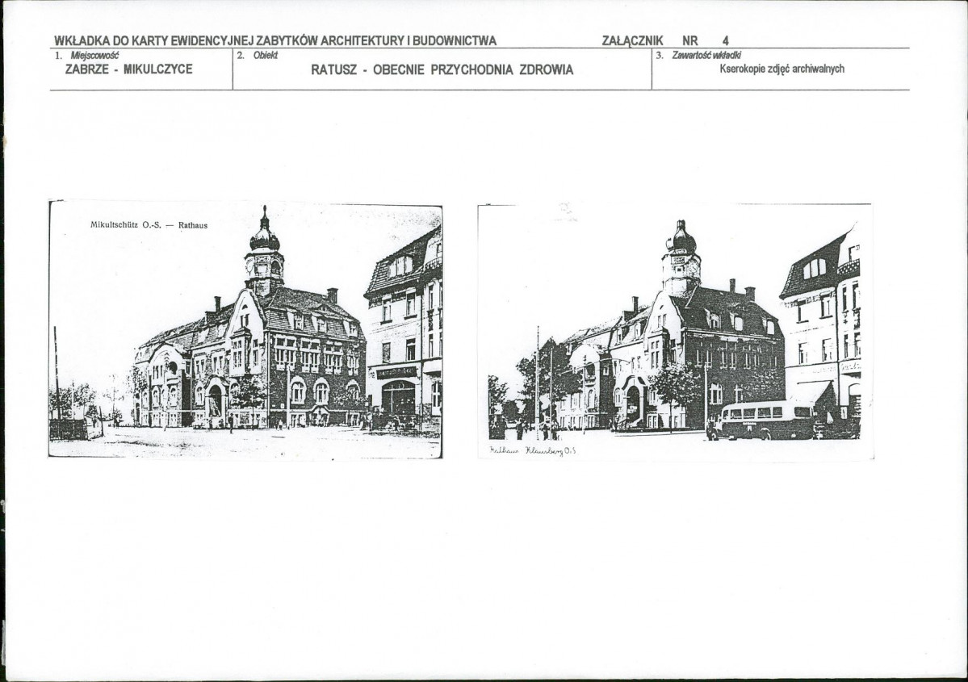Select the Kserokopie zdjęć archiwalnych text
Screen dimensions: 968x682
tap(781, 69)
